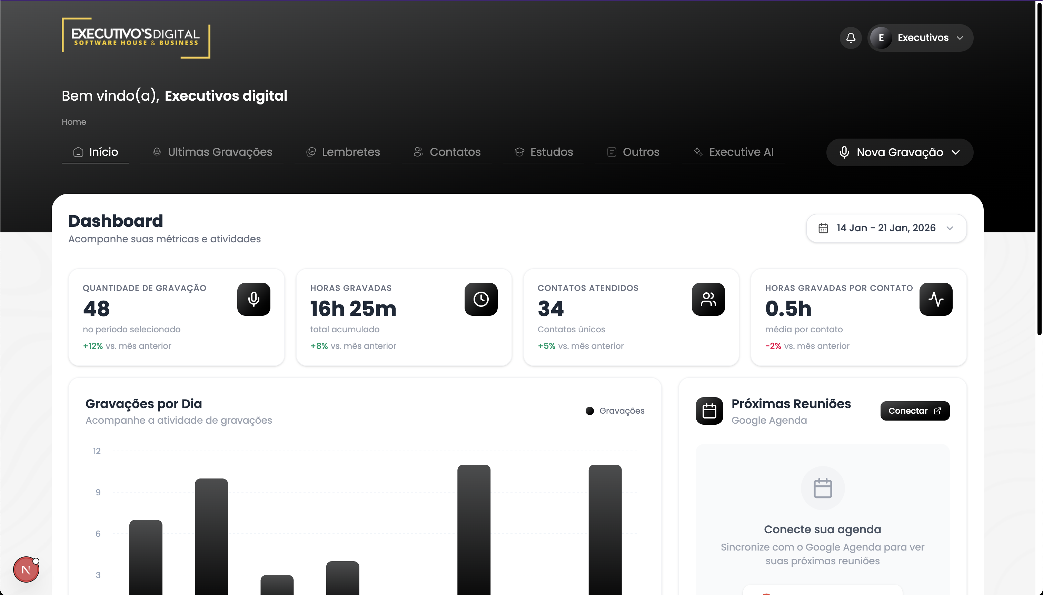
Task: Toggle the Gravações legend in the chart
Action: 615,411
